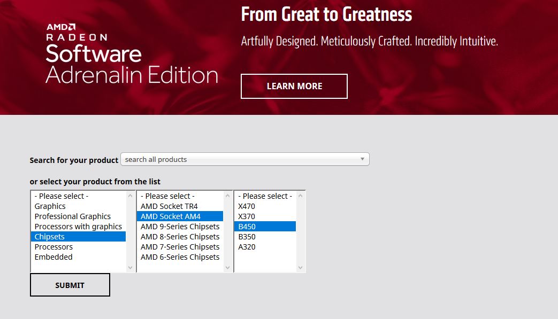Choose AMD 8-Series Chipsets
Viewport: 558px width, 319px height.
point(180,237)
